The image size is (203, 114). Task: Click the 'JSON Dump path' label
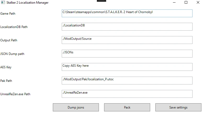point(12,54)
